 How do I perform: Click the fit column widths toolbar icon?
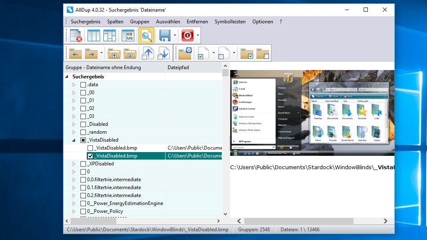110,35
